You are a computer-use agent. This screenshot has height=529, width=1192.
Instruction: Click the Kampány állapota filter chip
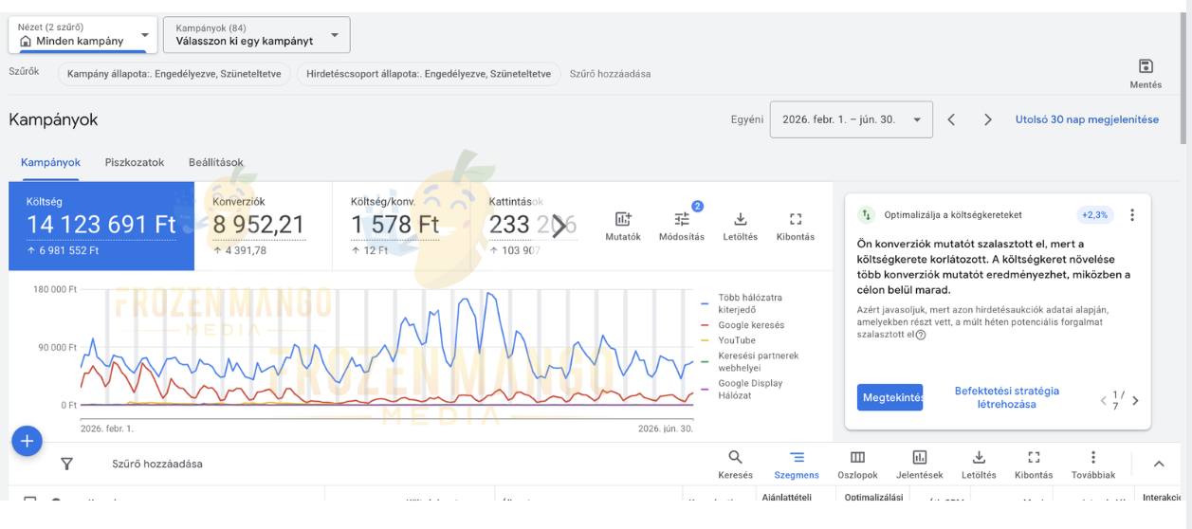[x=174, y=74]
